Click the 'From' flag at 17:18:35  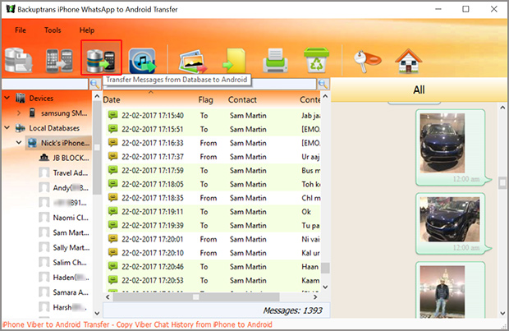[209, 198]
